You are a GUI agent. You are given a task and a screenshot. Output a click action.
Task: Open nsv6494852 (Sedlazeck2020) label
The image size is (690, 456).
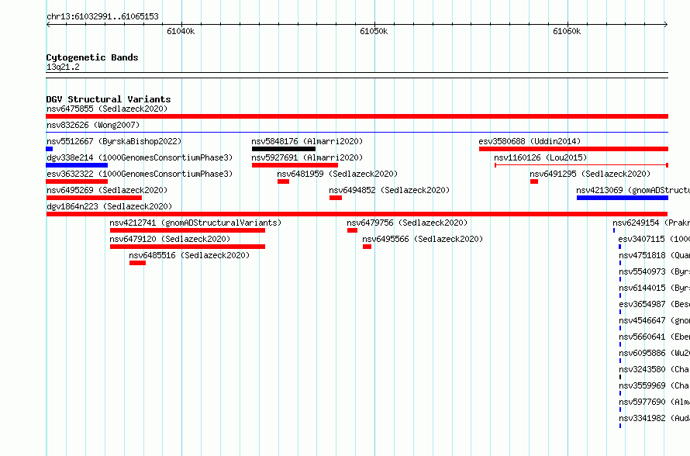[389, 190]
